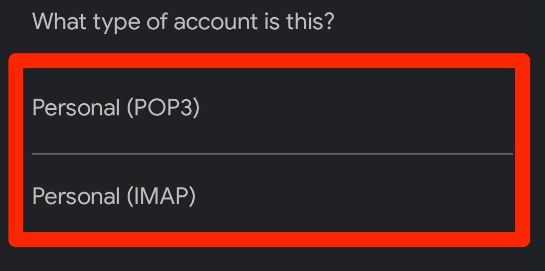Pick the second account option, IMAP
This screenshot has width=545, height=271.
coord(114,196)
